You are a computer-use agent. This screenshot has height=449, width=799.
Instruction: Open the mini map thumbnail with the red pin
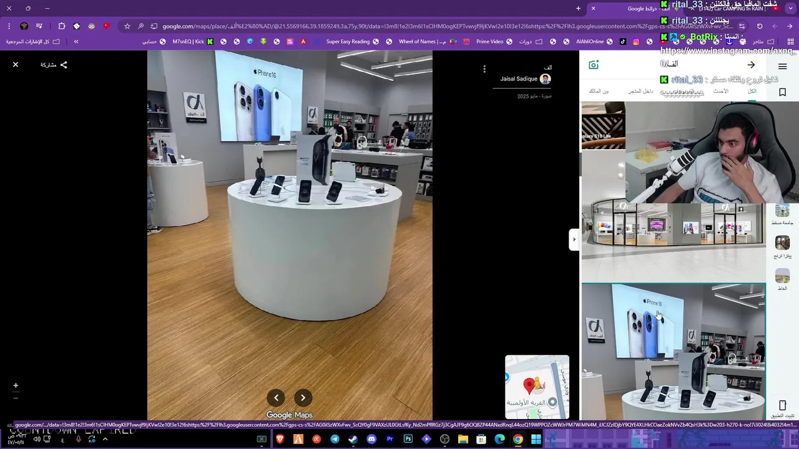pos(537,387)
